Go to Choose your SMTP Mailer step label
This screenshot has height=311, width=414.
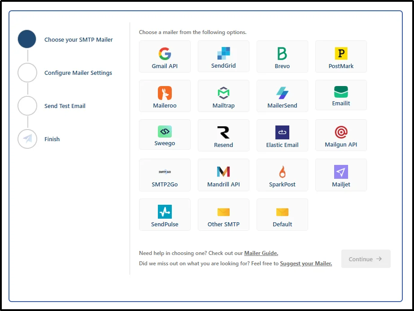(78, 39)
